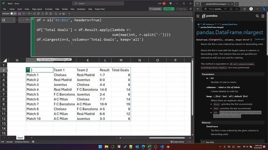Expand the Undo history dropdown arrow
This screenshot has width=268, height=150.
coord(26,14)
